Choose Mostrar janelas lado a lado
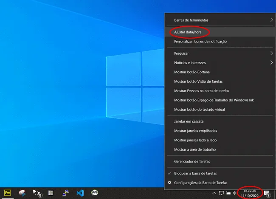276x199 pixels. point(220,140)
